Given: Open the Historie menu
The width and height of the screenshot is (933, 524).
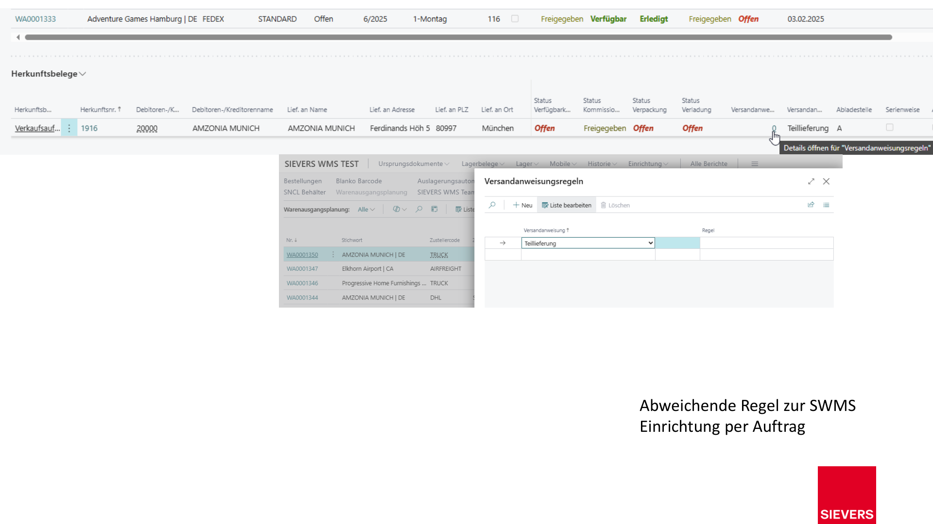Looking at the screenshot, I should (x=602, y=164).
